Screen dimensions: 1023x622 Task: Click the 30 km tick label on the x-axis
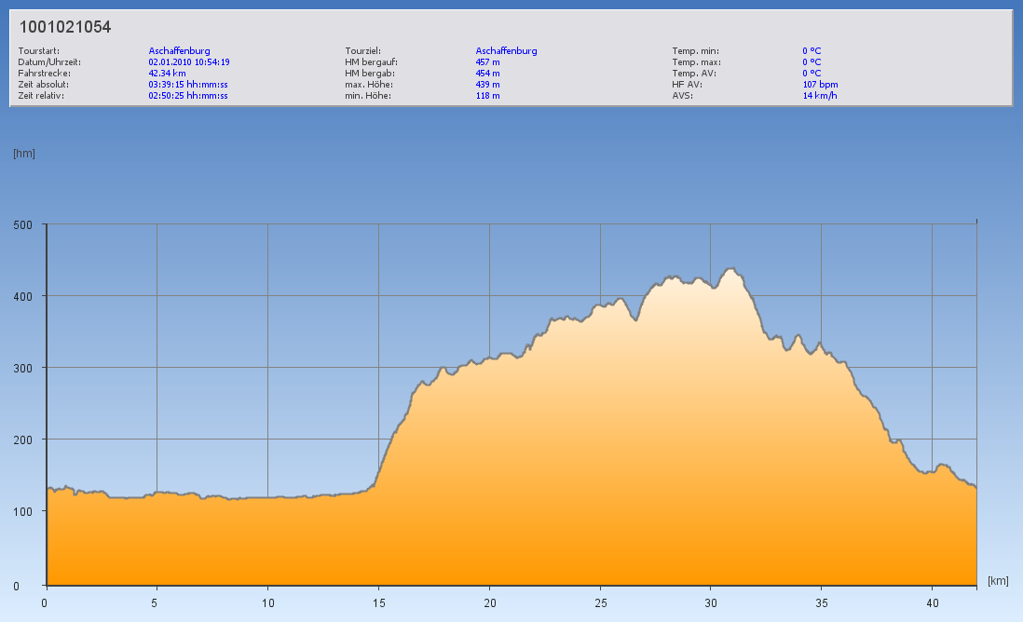tap(710, 602)
